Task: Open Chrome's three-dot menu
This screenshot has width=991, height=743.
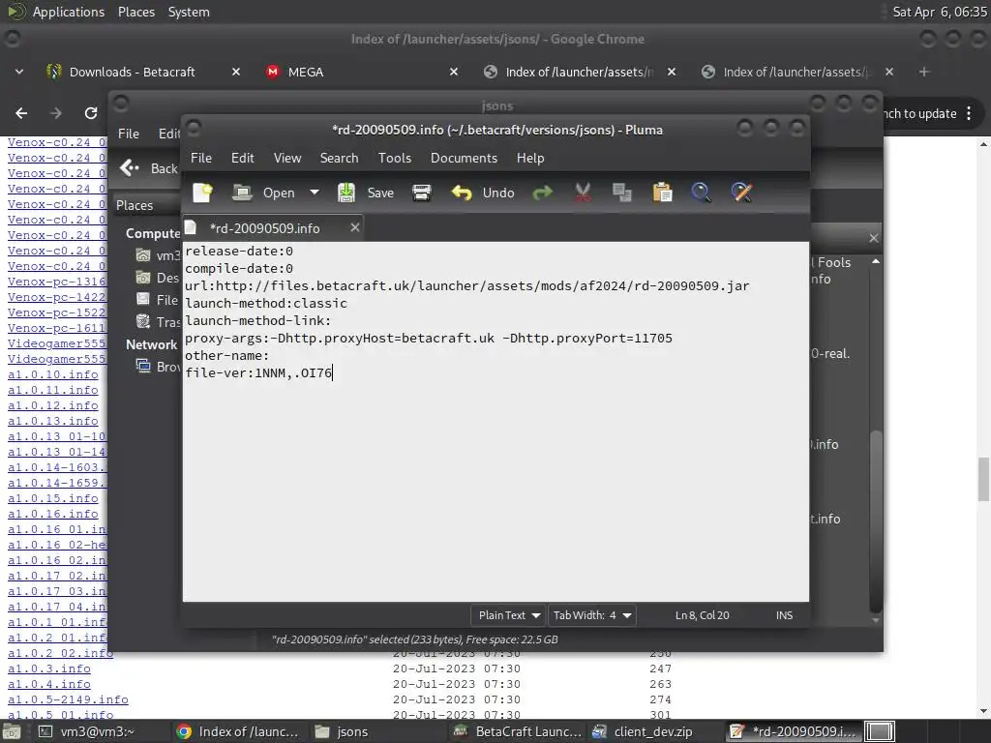Action: click(969, 114)
